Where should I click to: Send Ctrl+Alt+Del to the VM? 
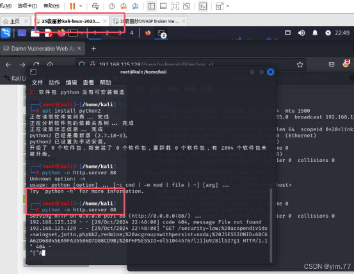coord(95,6)
